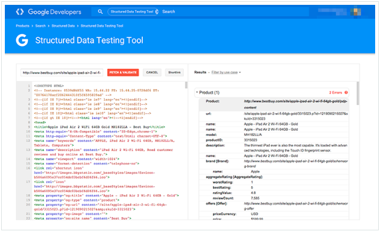Click the large white G logo
The width and height of the screenshot is (380, 234).
(x=22, y=41)
